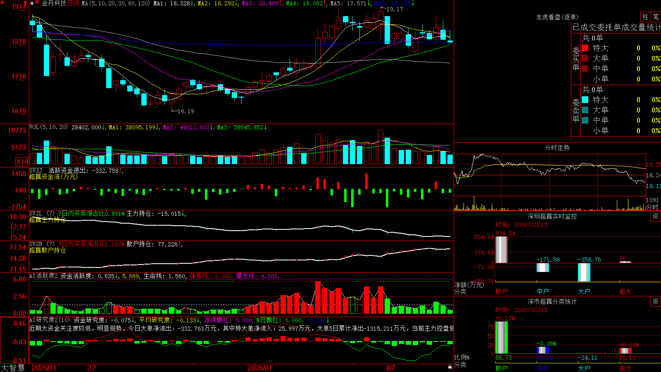Click the lock icon at the timeline end
Image resolution: width=661 pixels, height=372 pixels.
point(450,367)
